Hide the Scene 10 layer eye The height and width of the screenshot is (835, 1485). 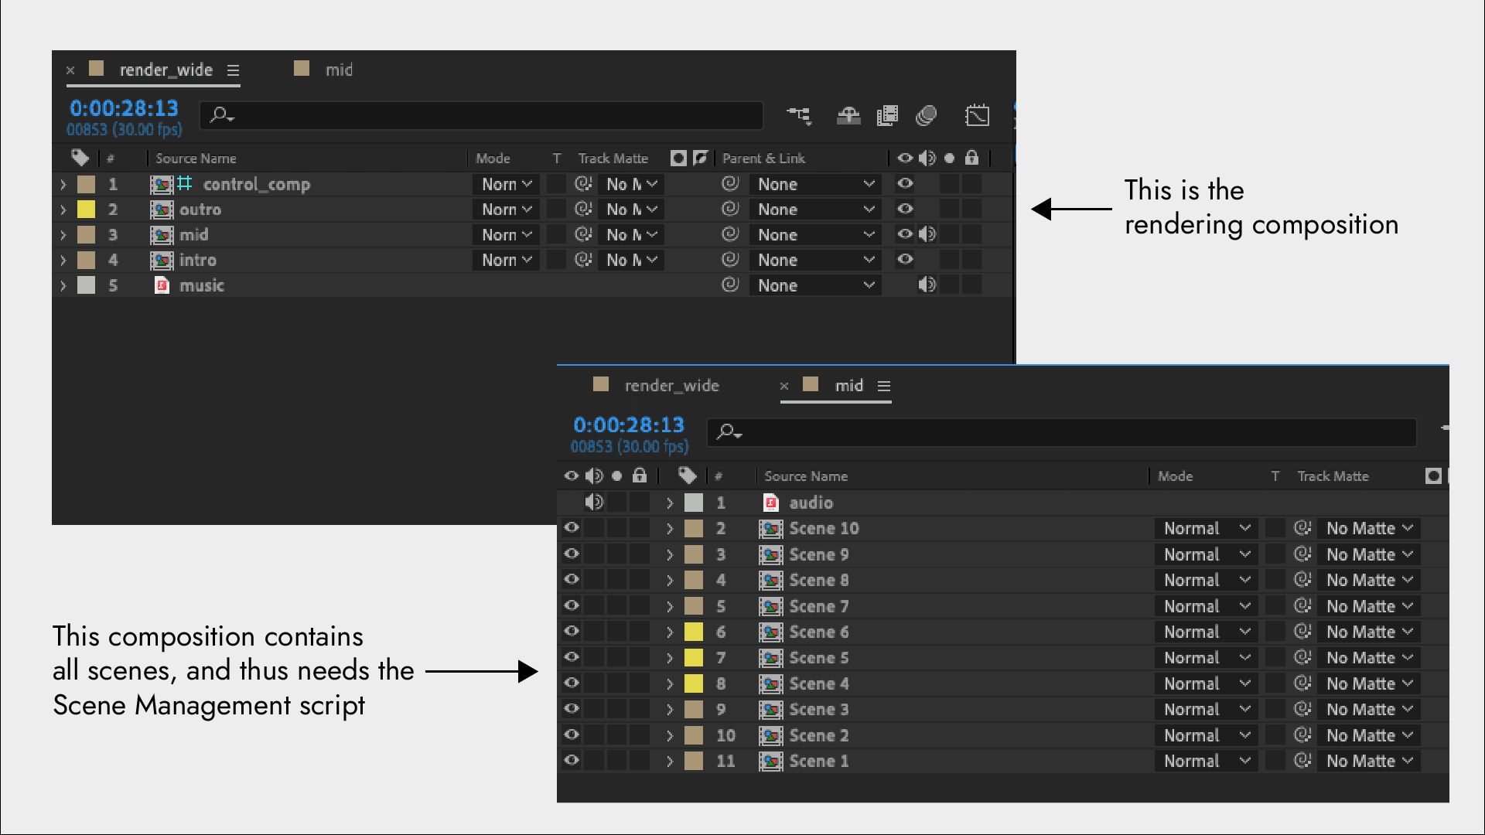tap(572, 528)
